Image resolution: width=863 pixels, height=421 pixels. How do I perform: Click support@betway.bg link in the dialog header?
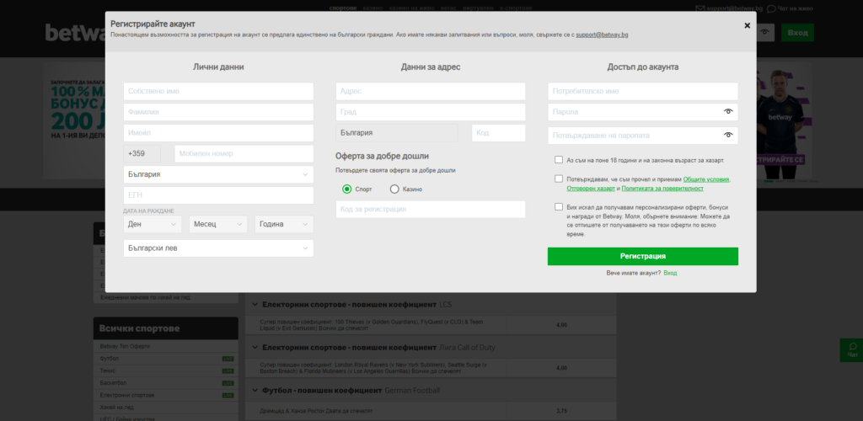(x=602, y=35)
